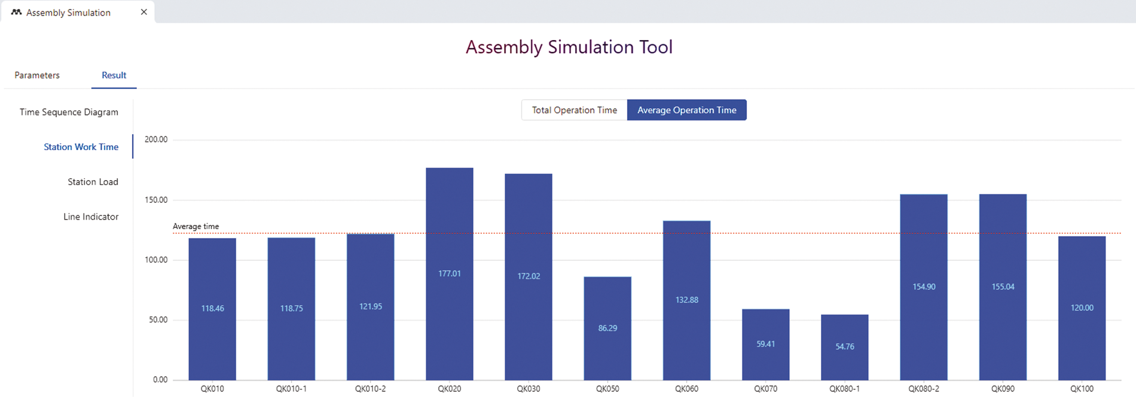Viewport: 1136px width, 408px height.
Task: Toggle to Average Operation Time
Action: pos(686,110)
